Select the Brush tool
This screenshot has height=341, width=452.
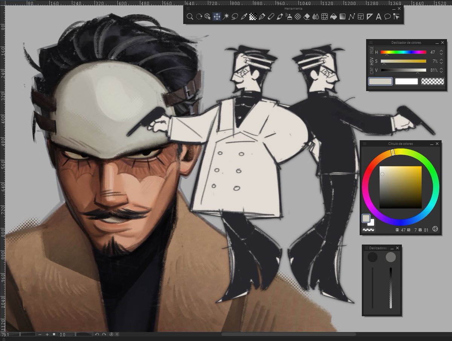point(280,16)
